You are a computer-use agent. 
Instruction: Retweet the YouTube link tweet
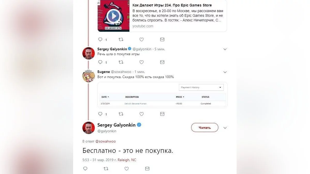pyautogui.click(x=121, y=39)
